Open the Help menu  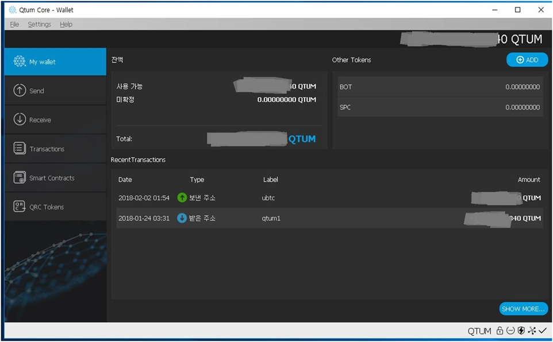(x=66, y=24)
